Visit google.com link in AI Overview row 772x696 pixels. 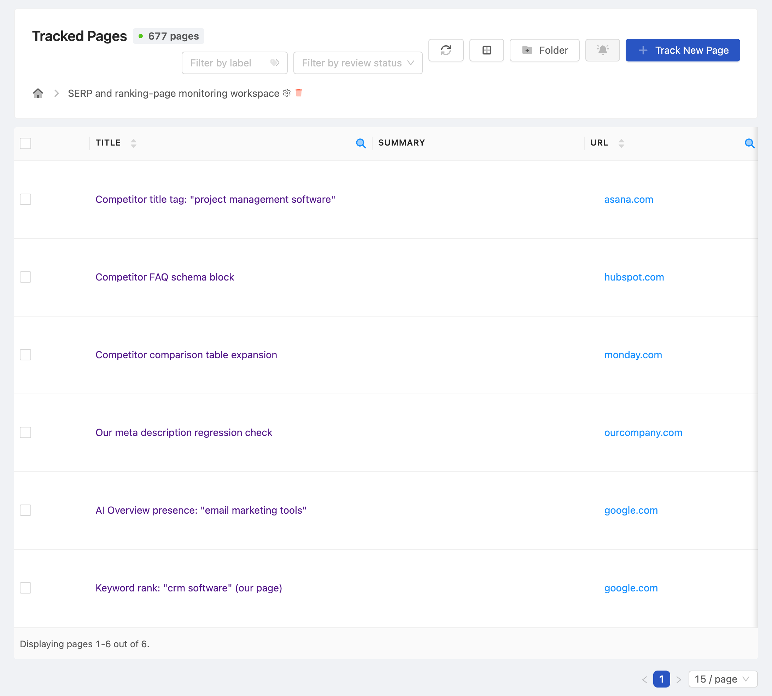[631, 510]
